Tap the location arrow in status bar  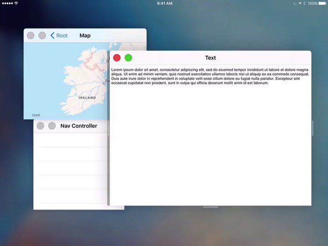tap(300, 3)
